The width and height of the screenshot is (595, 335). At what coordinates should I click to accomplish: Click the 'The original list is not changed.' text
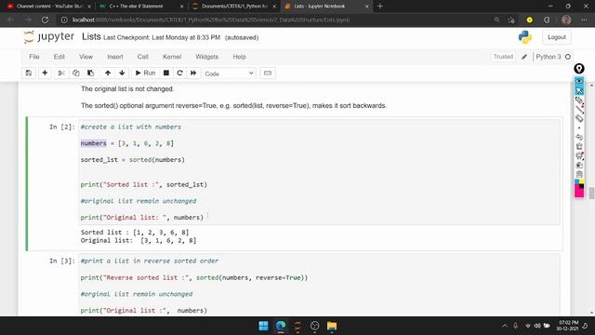tap(127, 89)
